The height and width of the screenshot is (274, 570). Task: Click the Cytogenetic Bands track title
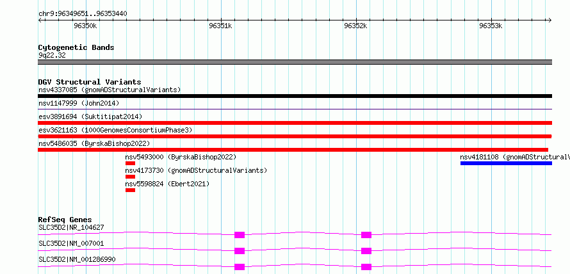pos(76,47)
